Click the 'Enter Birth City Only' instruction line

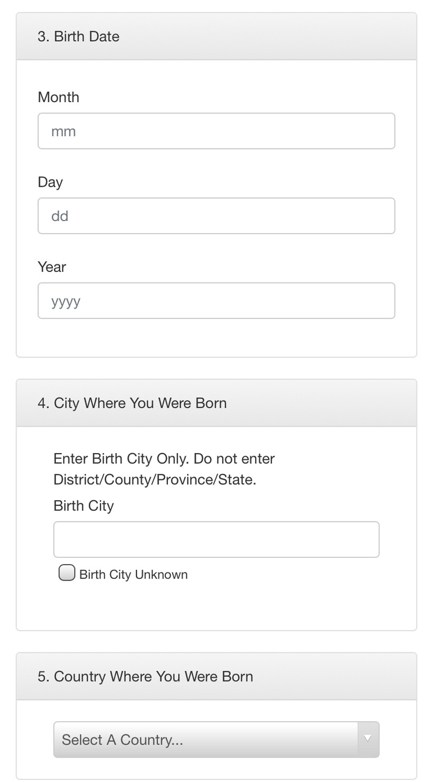(x=164, y=458)
